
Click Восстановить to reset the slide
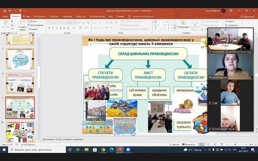point(36,25)
